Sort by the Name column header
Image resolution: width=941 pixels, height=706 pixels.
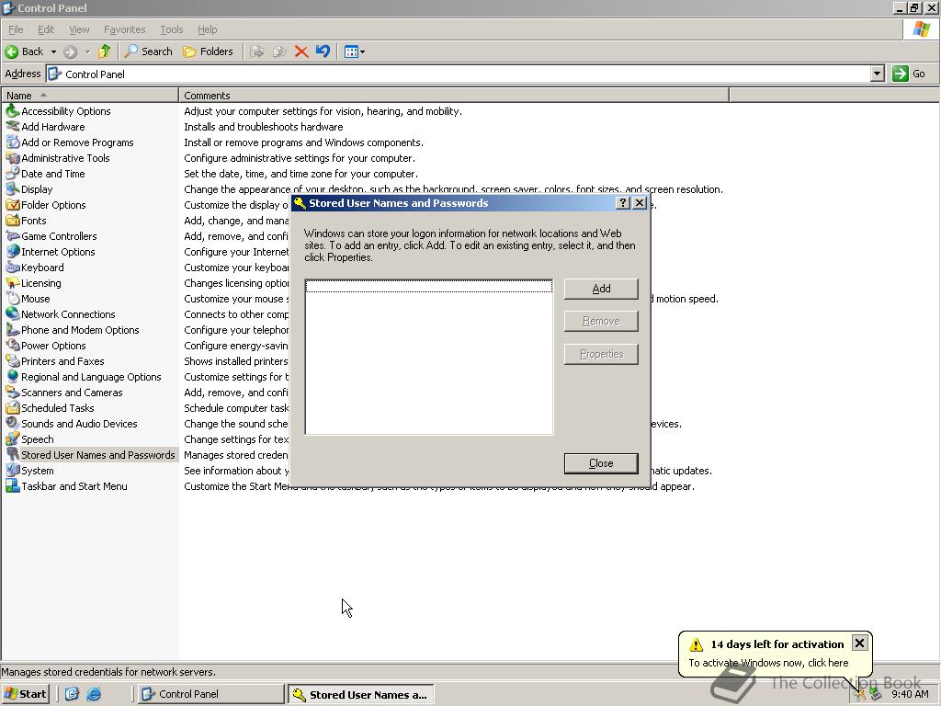pyautogui.click(x=90, y=95)
